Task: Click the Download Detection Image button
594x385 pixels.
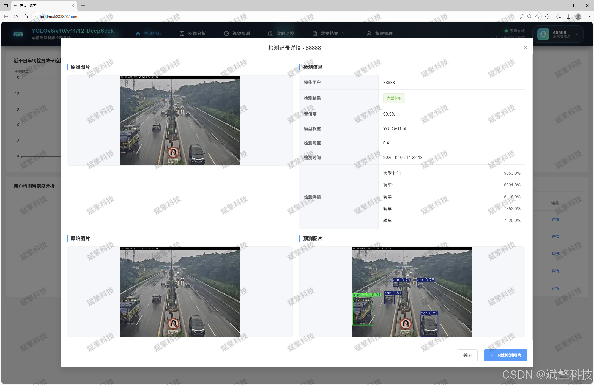Action: [x=505, y=355]
